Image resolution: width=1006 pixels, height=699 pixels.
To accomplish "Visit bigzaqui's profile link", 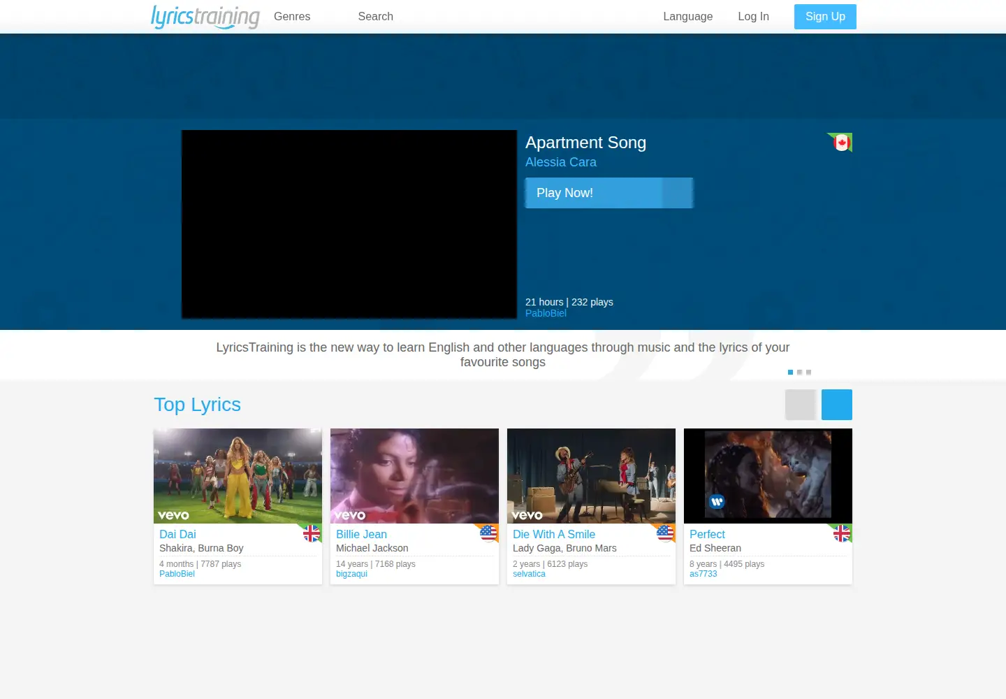I will coord(351,574).
